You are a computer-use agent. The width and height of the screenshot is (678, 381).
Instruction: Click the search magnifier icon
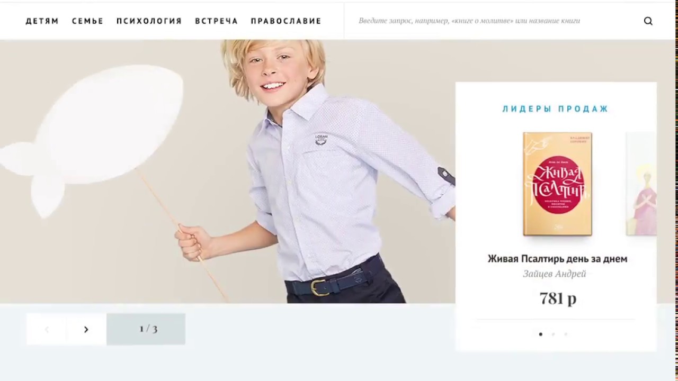(x=648, y=21)
